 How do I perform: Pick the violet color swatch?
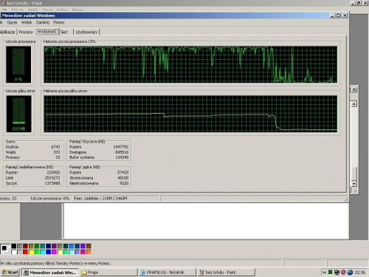tap(83, 246)
